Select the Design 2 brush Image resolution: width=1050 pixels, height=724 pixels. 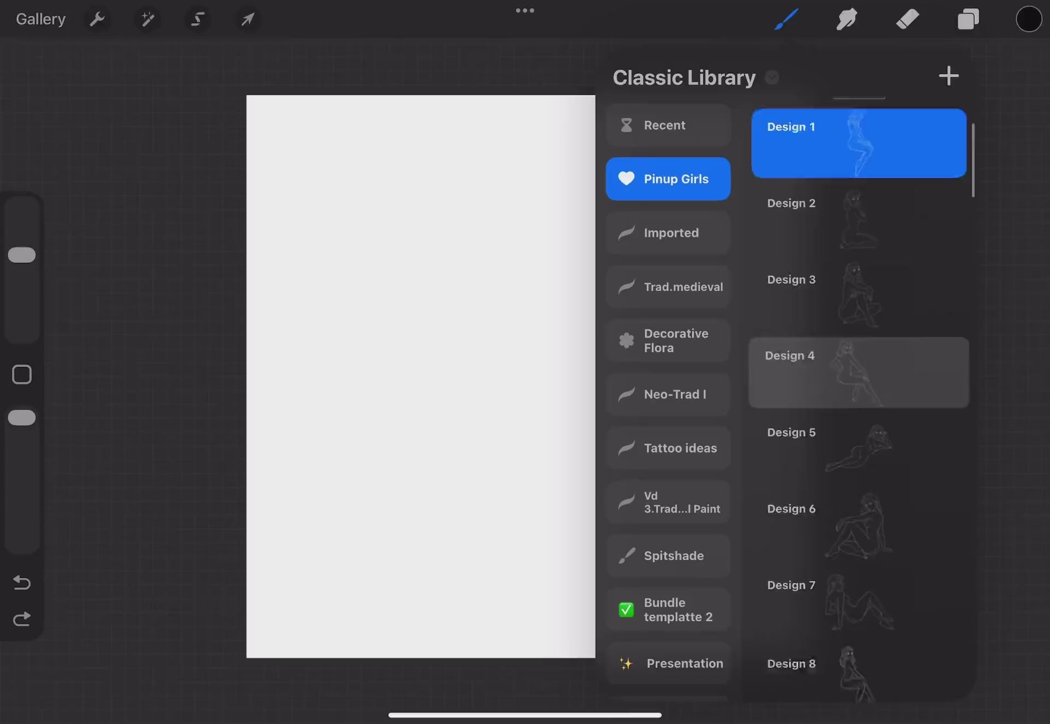point(859,219)
